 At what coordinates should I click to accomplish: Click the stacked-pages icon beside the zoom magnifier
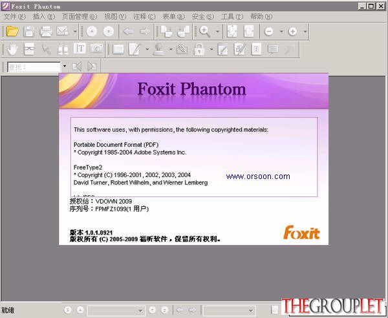tap(184, 32)
